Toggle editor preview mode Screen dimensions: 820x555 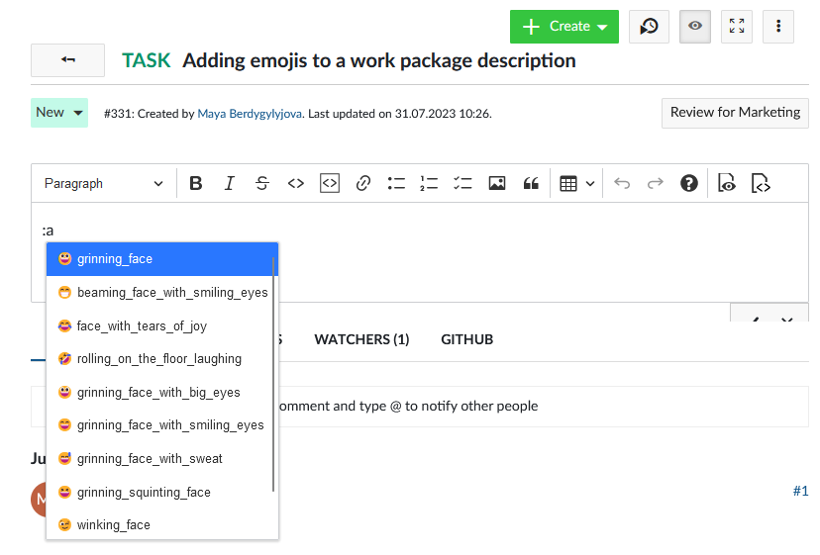(727, 183)
